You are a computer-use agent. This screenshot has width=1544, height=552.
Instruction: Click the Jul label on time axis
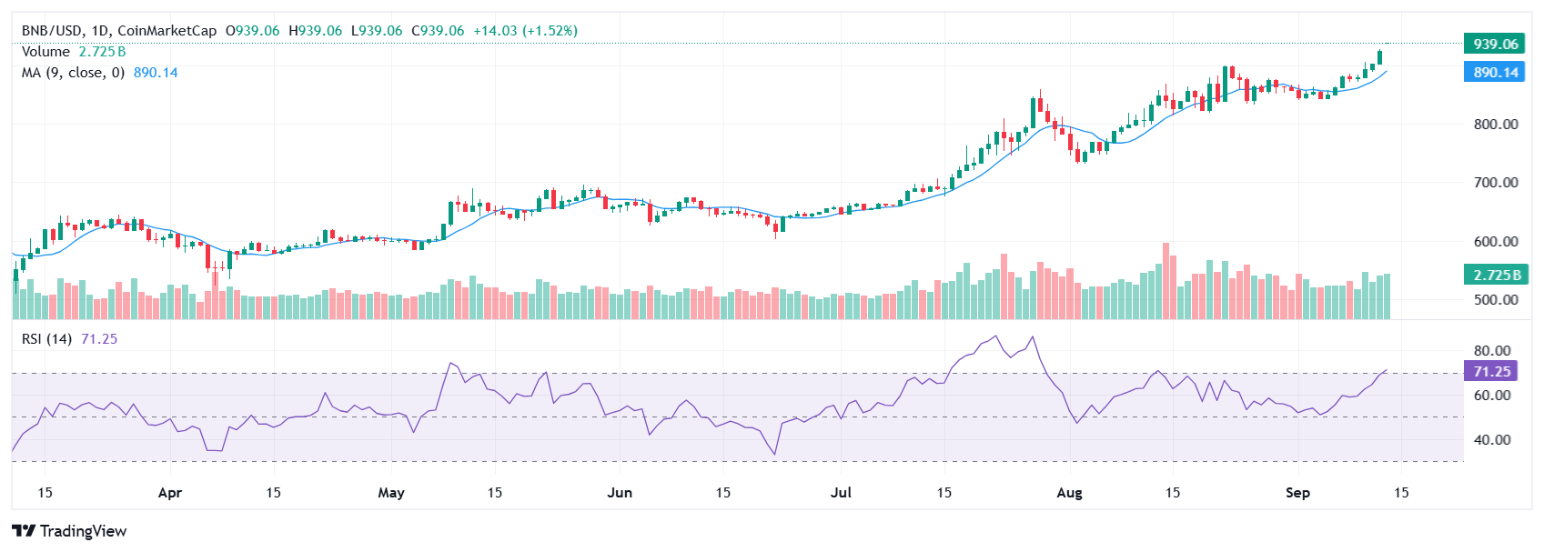tap(842, 493)
